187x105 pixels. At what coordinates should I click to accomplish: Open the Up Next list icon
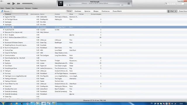129,3
